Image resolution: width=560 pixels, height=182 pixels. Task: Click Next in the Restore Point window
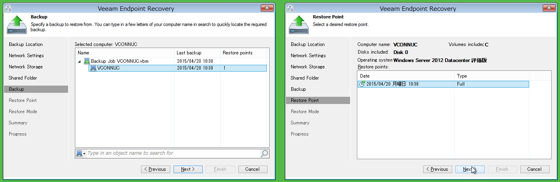[x=470, y=169]
